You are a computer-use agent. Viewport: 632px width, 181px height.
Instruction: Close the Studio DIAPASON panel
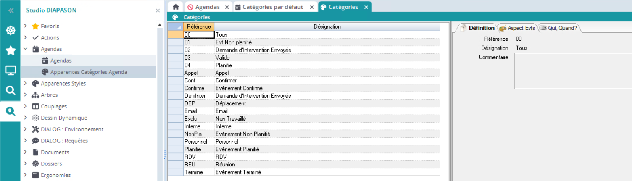(158, 11)
